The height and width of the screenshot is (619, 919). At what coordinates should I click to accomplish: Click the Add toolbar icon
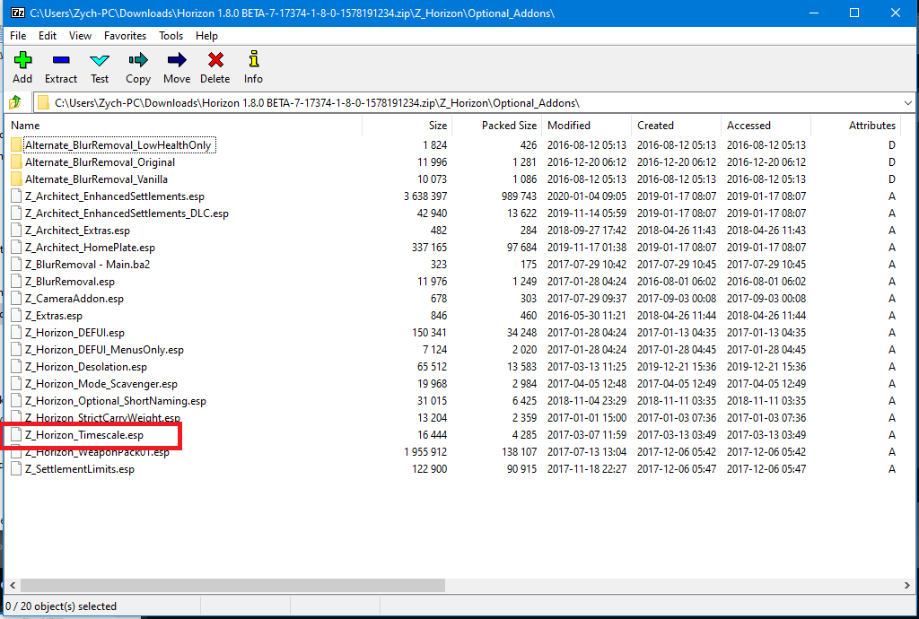click(x=22, y=61)
